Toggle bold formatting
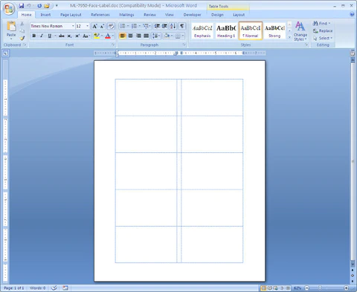 (34, 36)
